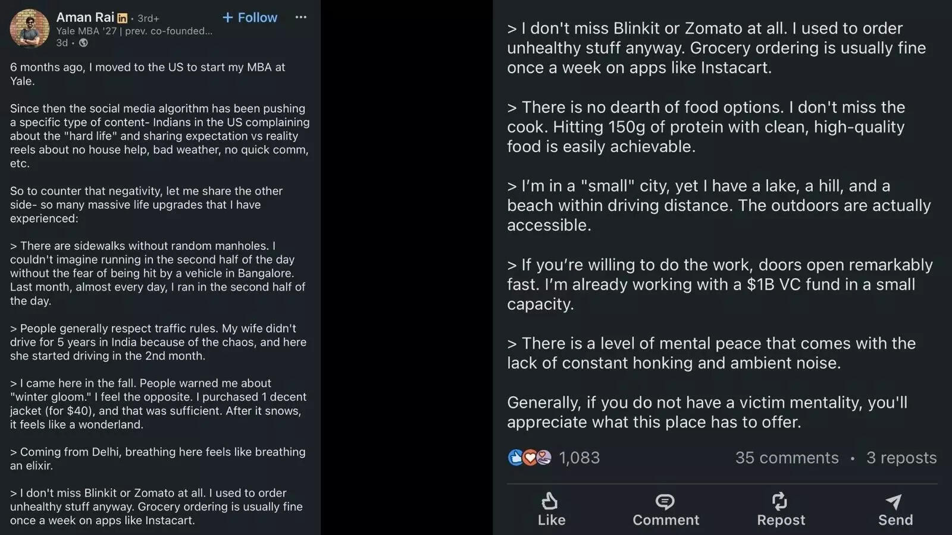This screenshot has height=535, width=952.
Task: Click the Send paper plane icon
Action: tap(894, 501)
